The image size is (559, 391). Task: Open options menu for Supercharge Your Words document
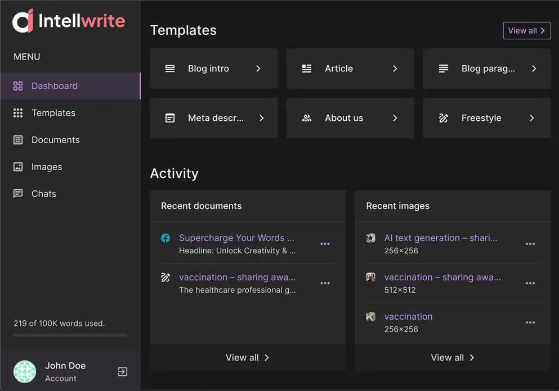pyautogui.click(x=325, y=244)
